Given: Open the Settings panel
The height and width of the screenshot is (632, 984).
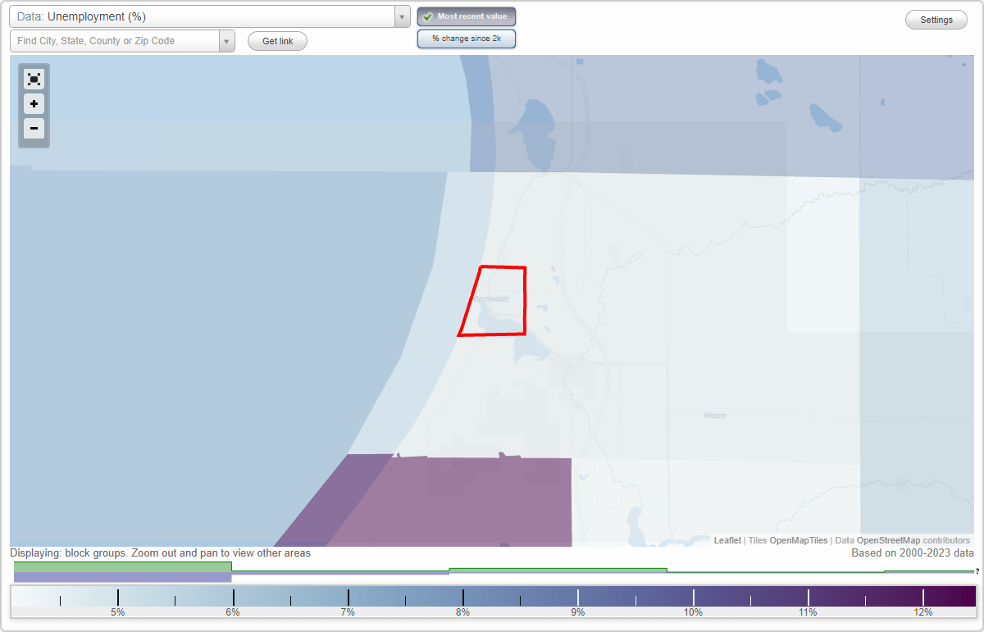Looking at the screenshot, I should point(936,19).
